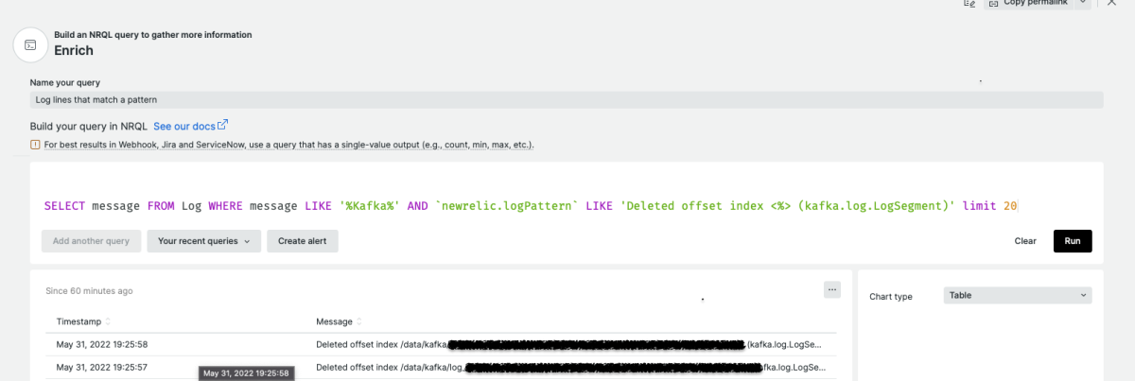Close the Enrich panel

pyautogui.click(x=1112, y=4)
